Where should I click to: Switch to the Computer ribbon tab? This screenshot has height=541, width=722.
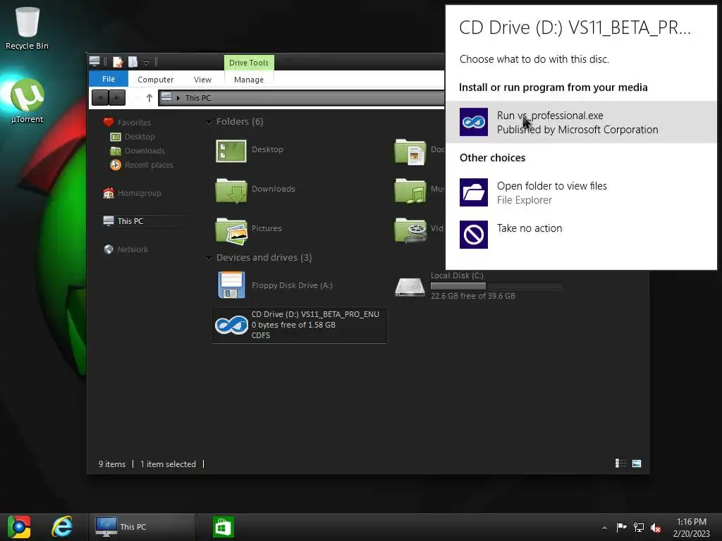pyautogui.click(x=155, y=80)
